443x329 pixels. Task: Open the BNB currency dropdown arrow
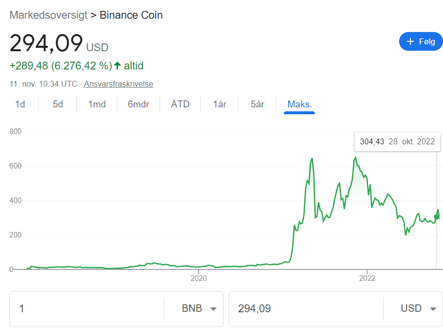pyautogui.click(x=213, y=309)
